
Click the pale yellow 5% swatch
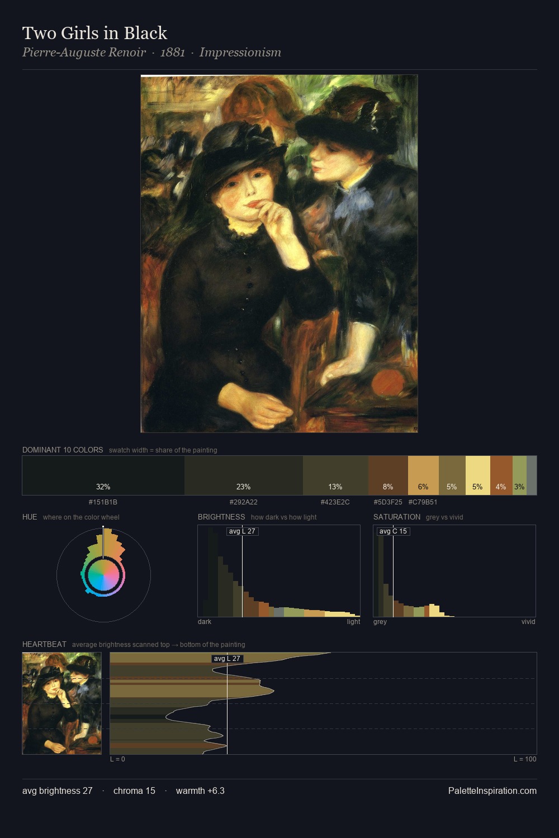tap(477, 475)
